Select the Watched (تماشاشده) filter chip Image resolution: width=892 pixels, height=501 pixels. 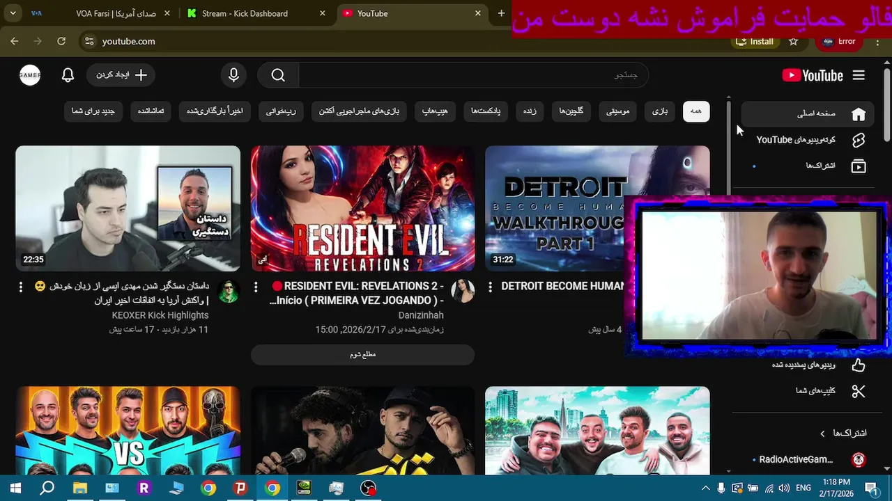(151, 111)
